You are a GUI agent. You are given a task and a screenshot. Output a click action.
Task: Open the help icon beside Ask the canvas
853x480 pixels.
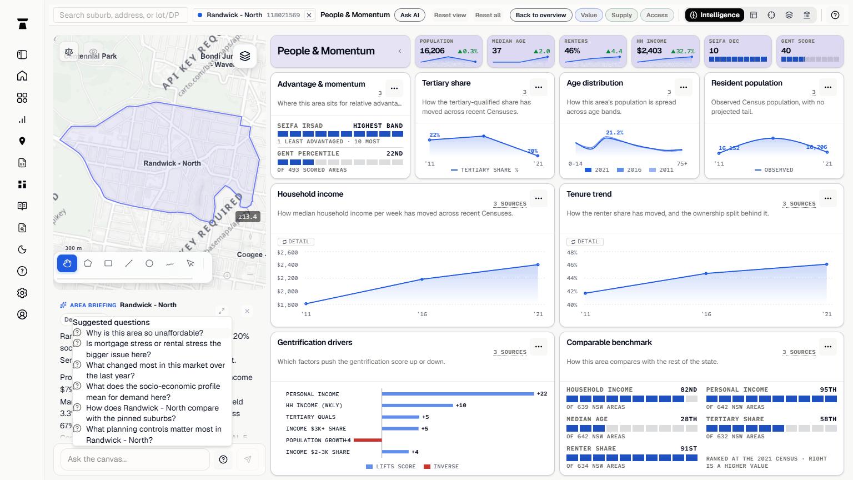click(223, 459)
